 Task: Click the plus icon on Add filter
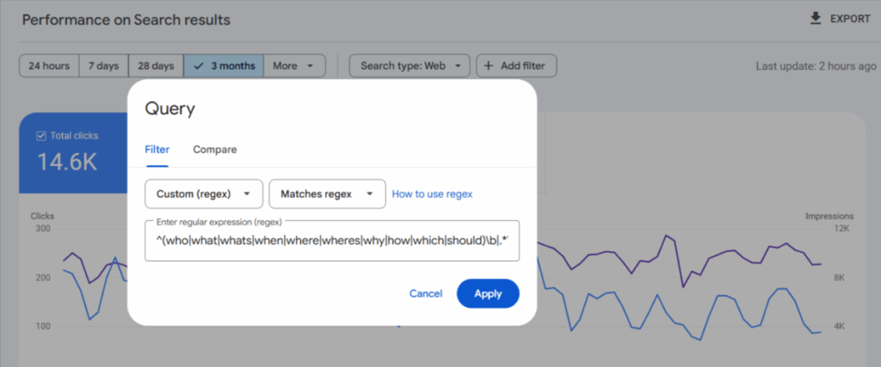pos(487,65)
